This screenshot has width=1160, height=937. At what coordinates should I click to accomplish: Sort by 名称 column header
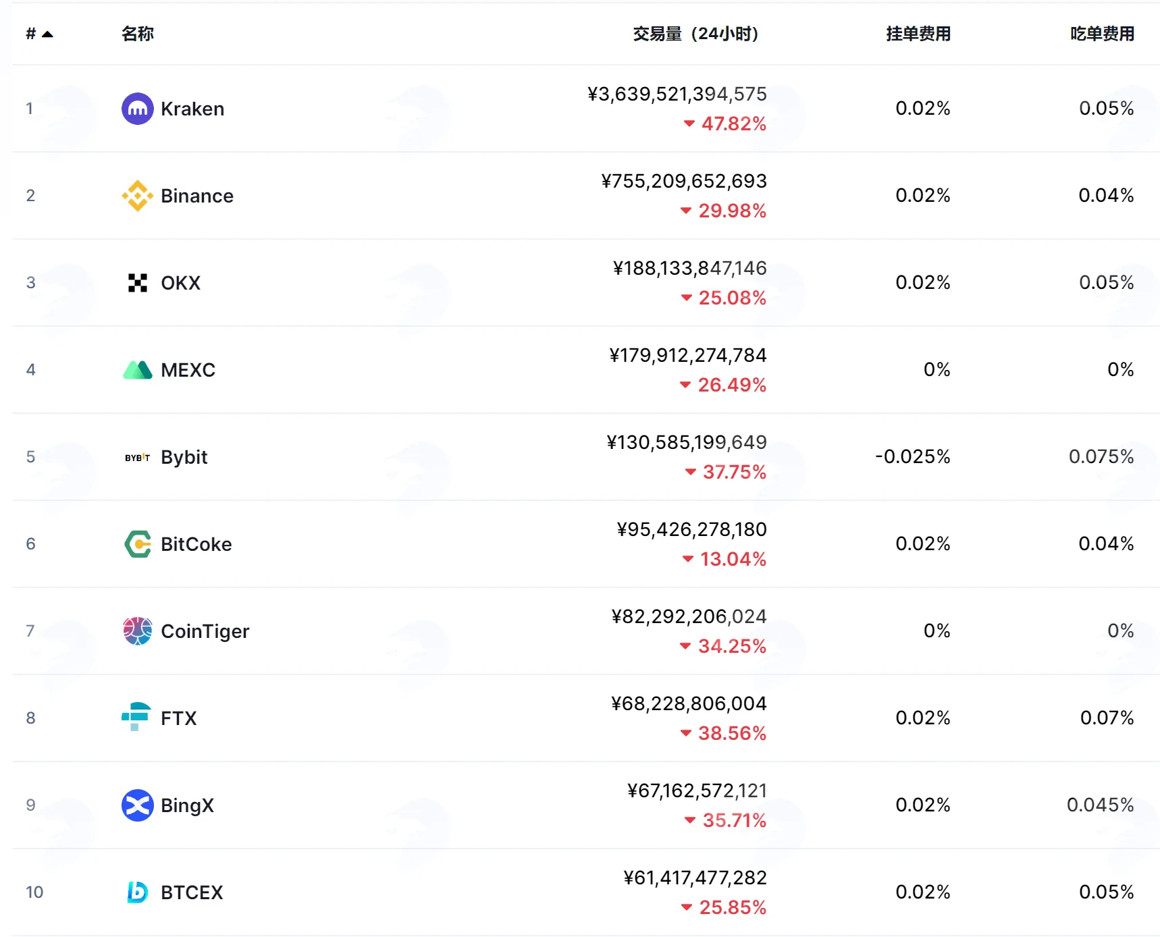138,34
